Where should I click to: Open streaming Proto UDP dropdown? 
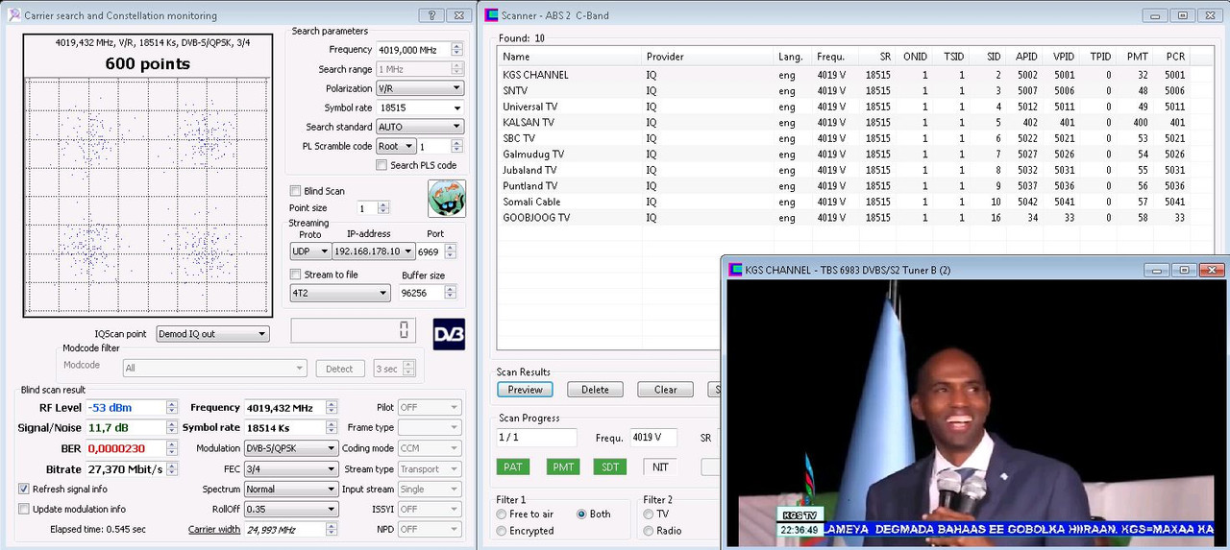[x=310, y=251]
